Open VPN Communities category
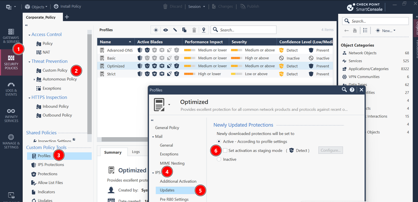 coord(364,77)
